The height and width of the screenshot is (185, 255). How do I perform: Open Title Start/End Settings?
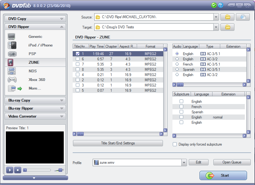118,143
